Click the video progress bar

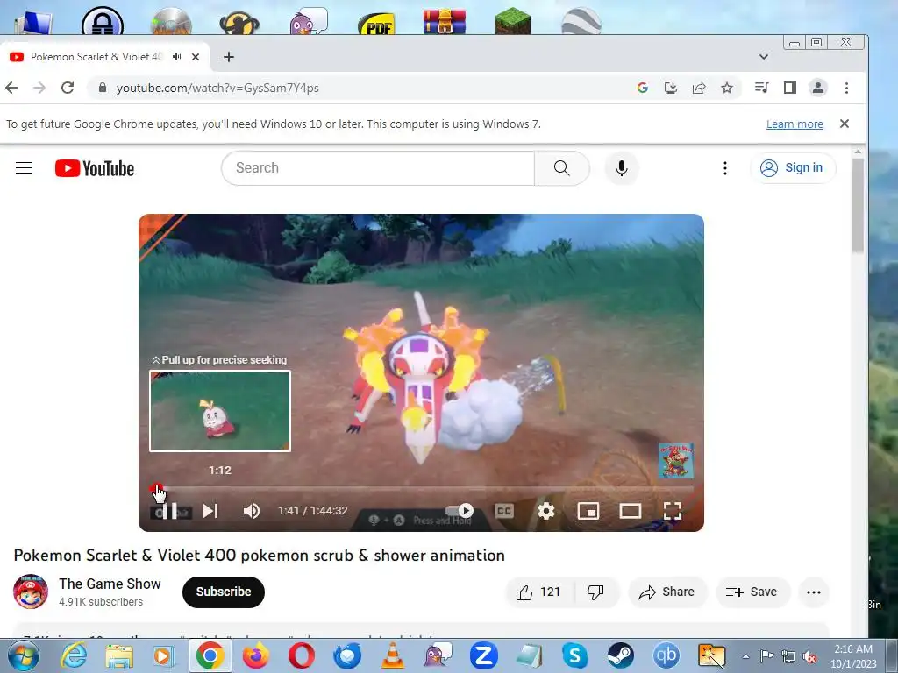coord(421,489)
